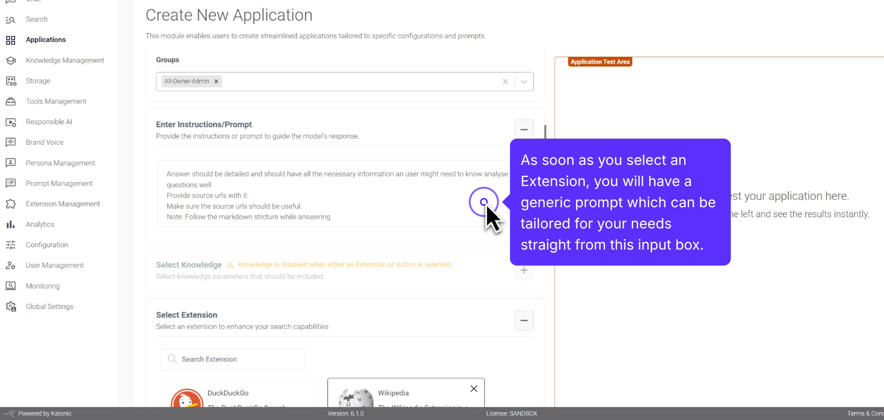This screenshot has height=420, width=884.
Task: Open Extension Management section
Action: click(63, 204)
